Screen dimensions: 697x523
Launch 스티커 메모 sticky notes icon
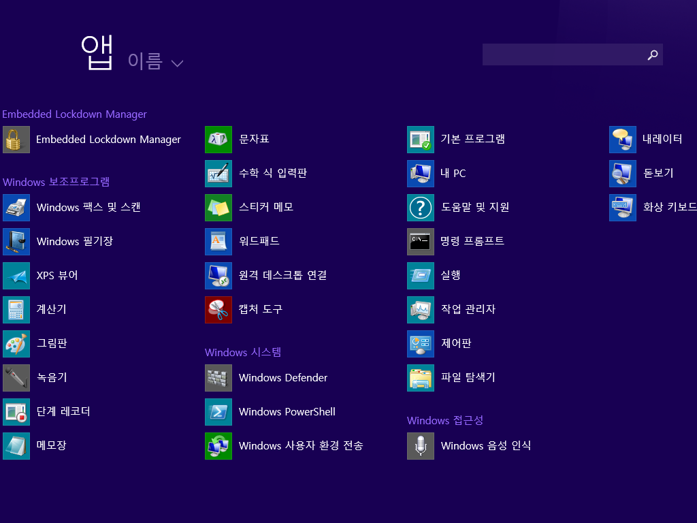[x=218, y=208]
